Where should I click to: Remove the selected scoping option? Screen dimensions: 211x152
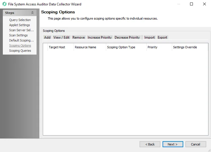78,38
